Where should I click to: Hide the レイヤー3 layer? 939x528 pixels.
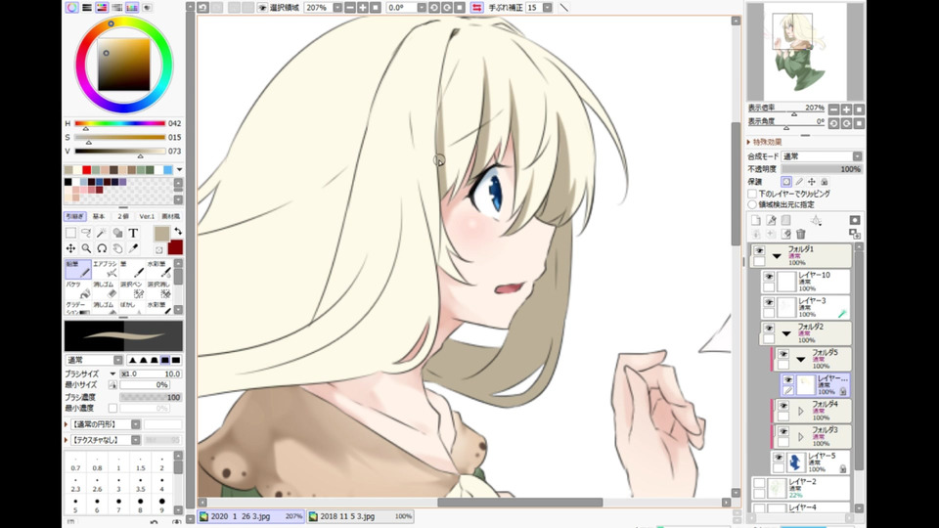click(769, 302)
